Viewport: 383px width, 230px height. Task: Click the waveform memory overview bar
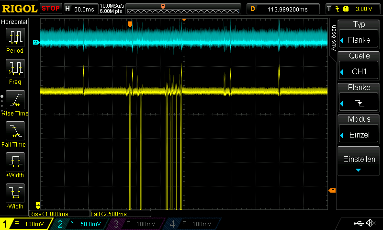click(184, 9)
